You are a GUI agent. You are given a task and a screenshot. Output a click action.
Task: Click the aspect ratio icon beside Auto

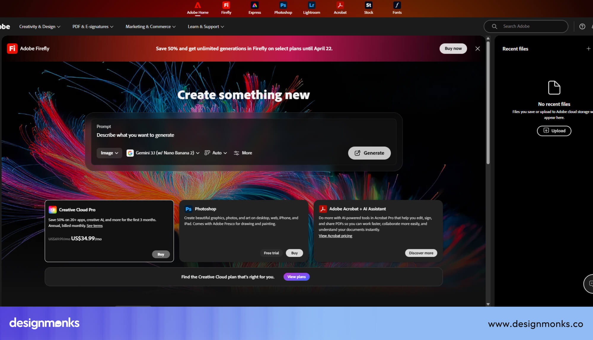pyautogui.click(x=207, y=153)
